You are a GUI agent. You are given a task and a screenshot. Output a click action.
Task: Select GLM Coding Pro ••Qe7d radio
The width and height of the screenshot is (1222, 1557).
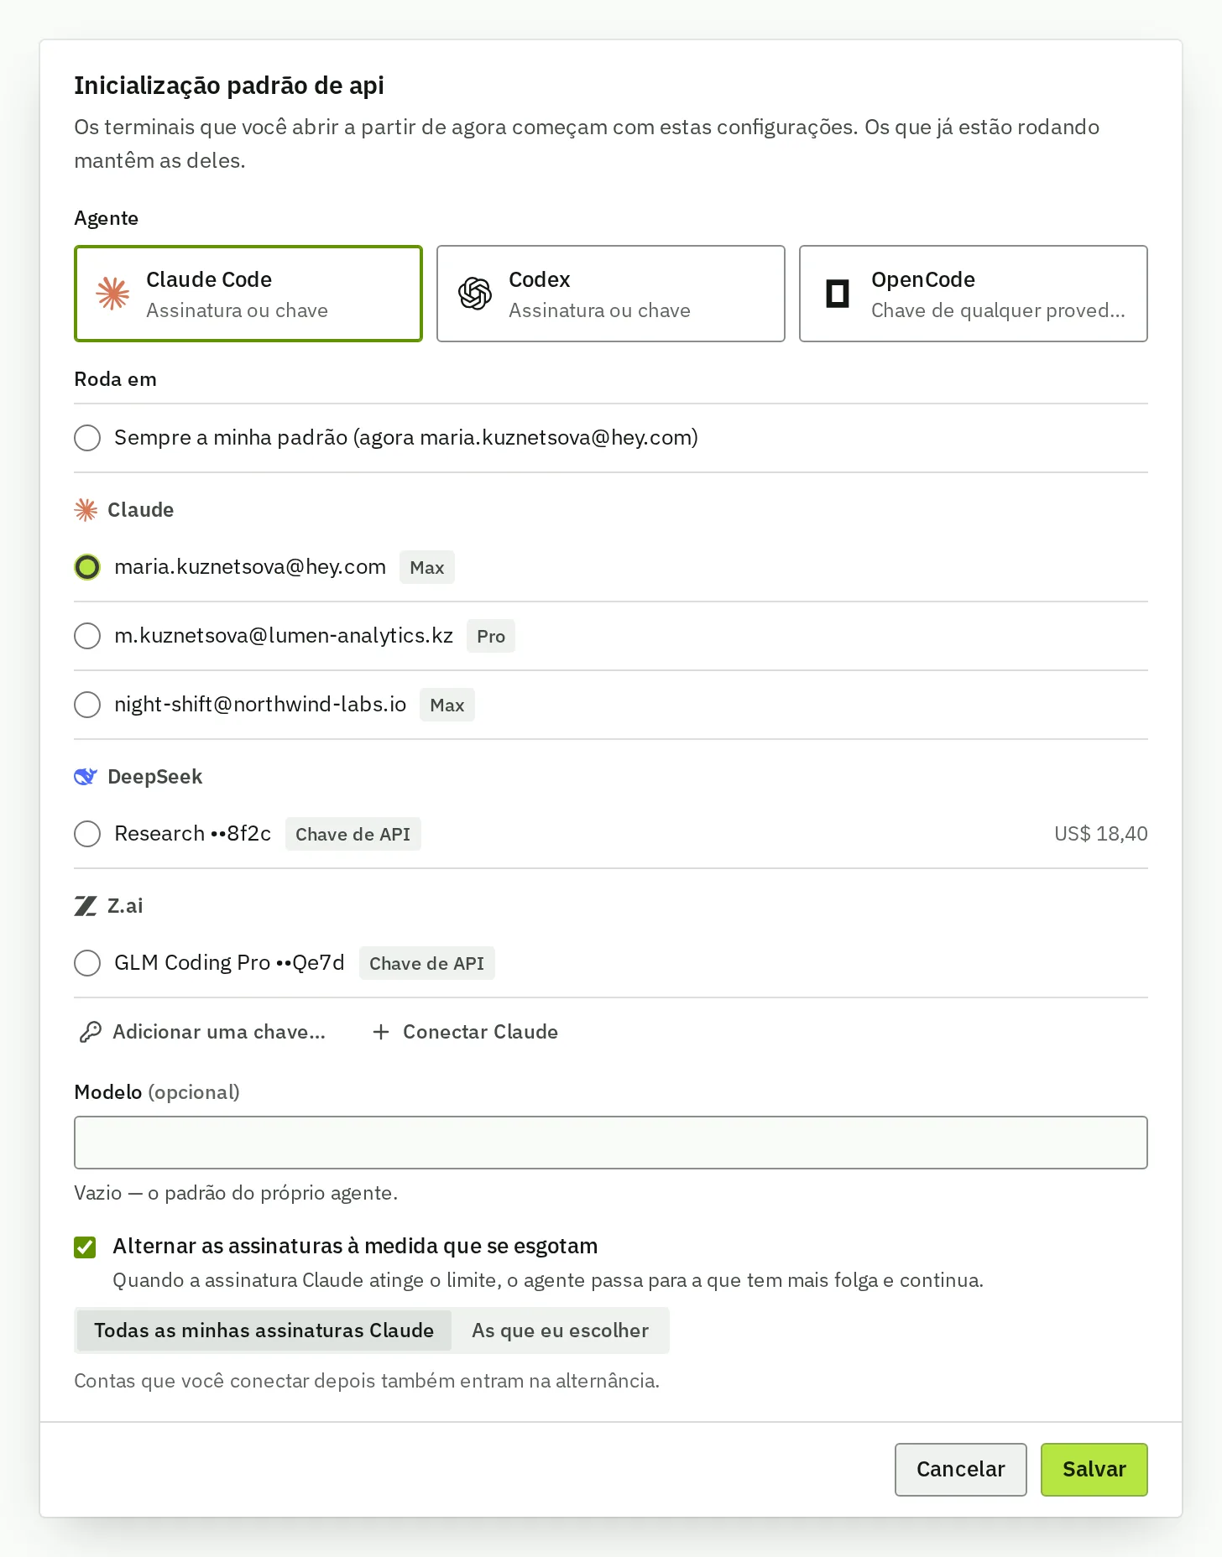click(87, 963)
